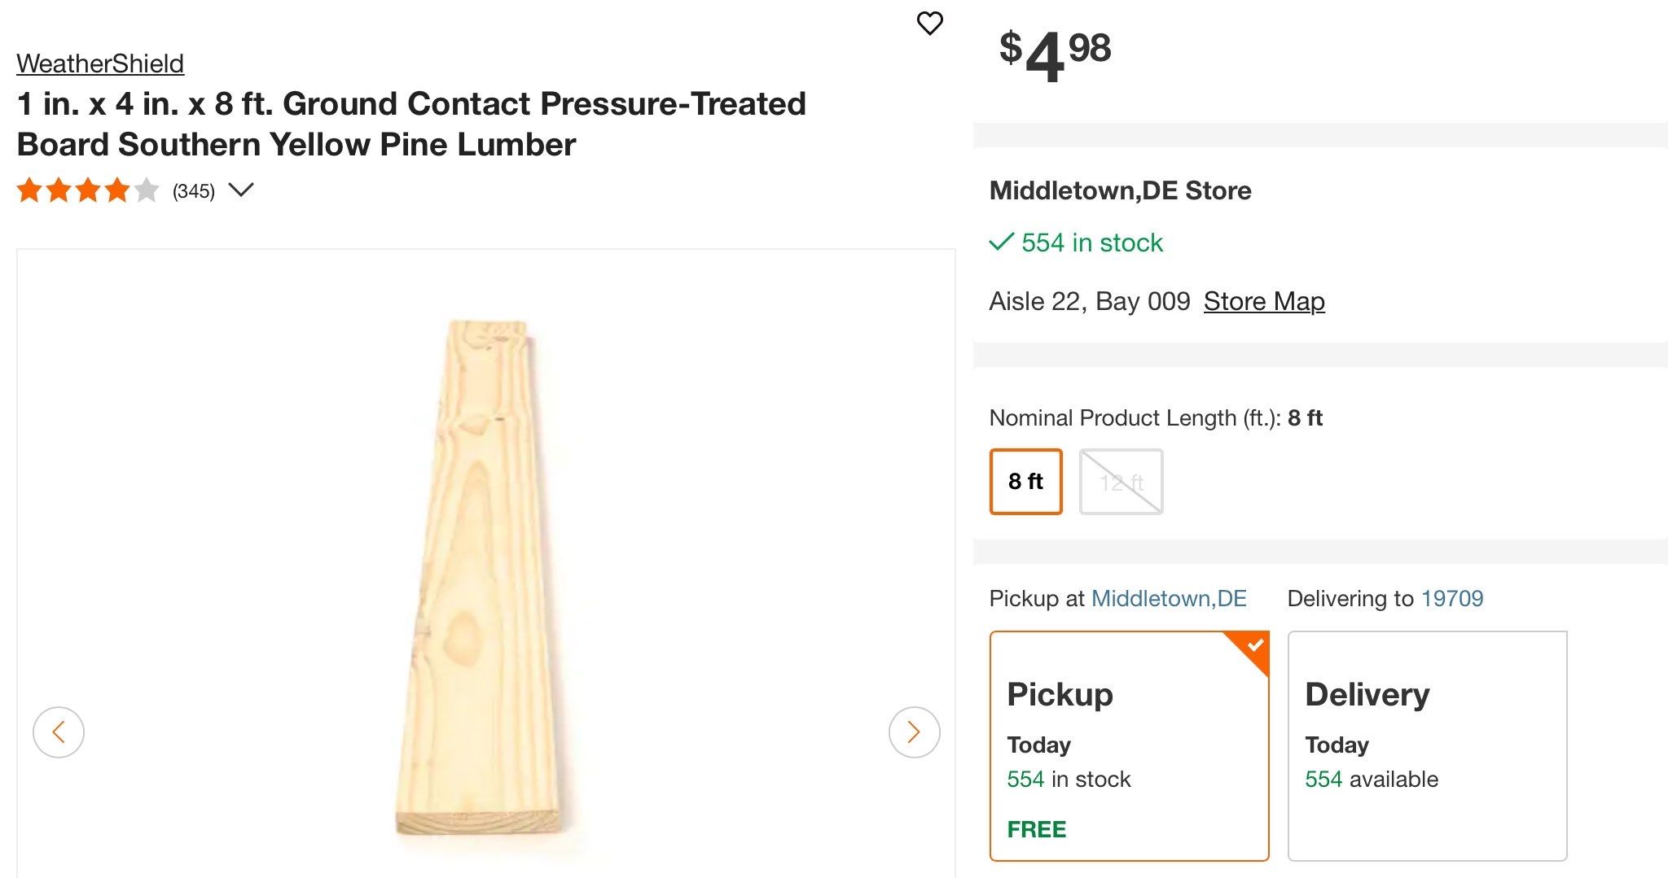Go to previous product image arrow

click(x=59, y=732)
